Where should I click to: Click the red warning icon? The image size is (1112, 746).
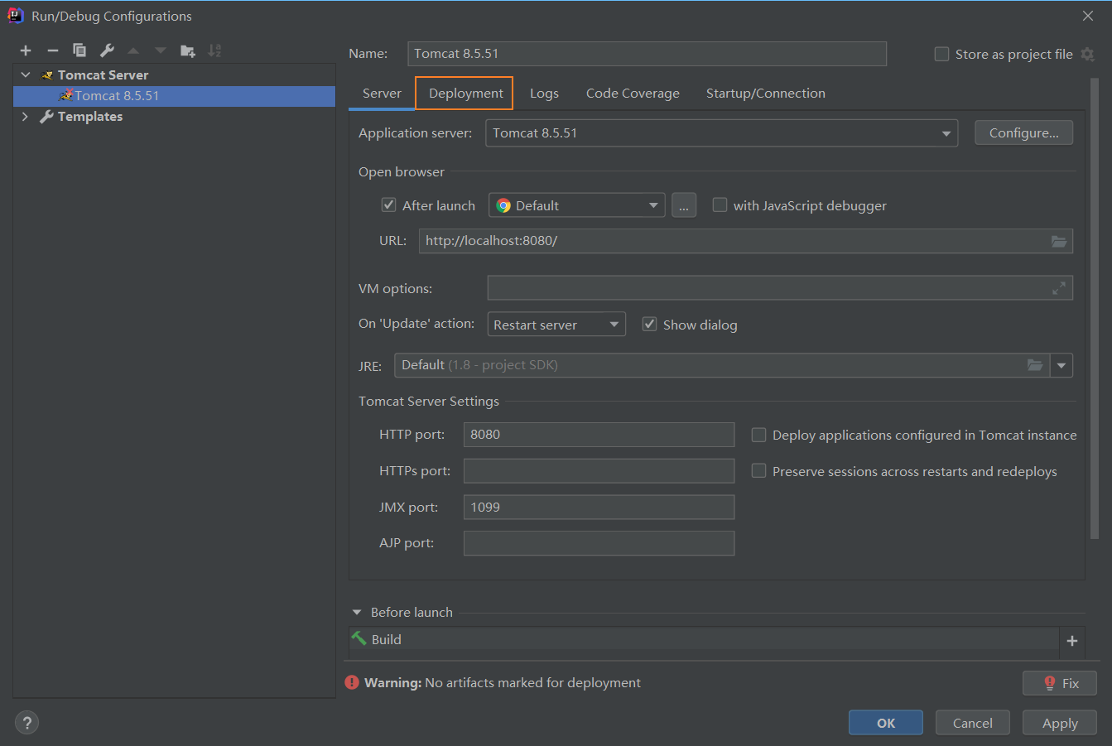pyautogui.click(x=352, y=682)
